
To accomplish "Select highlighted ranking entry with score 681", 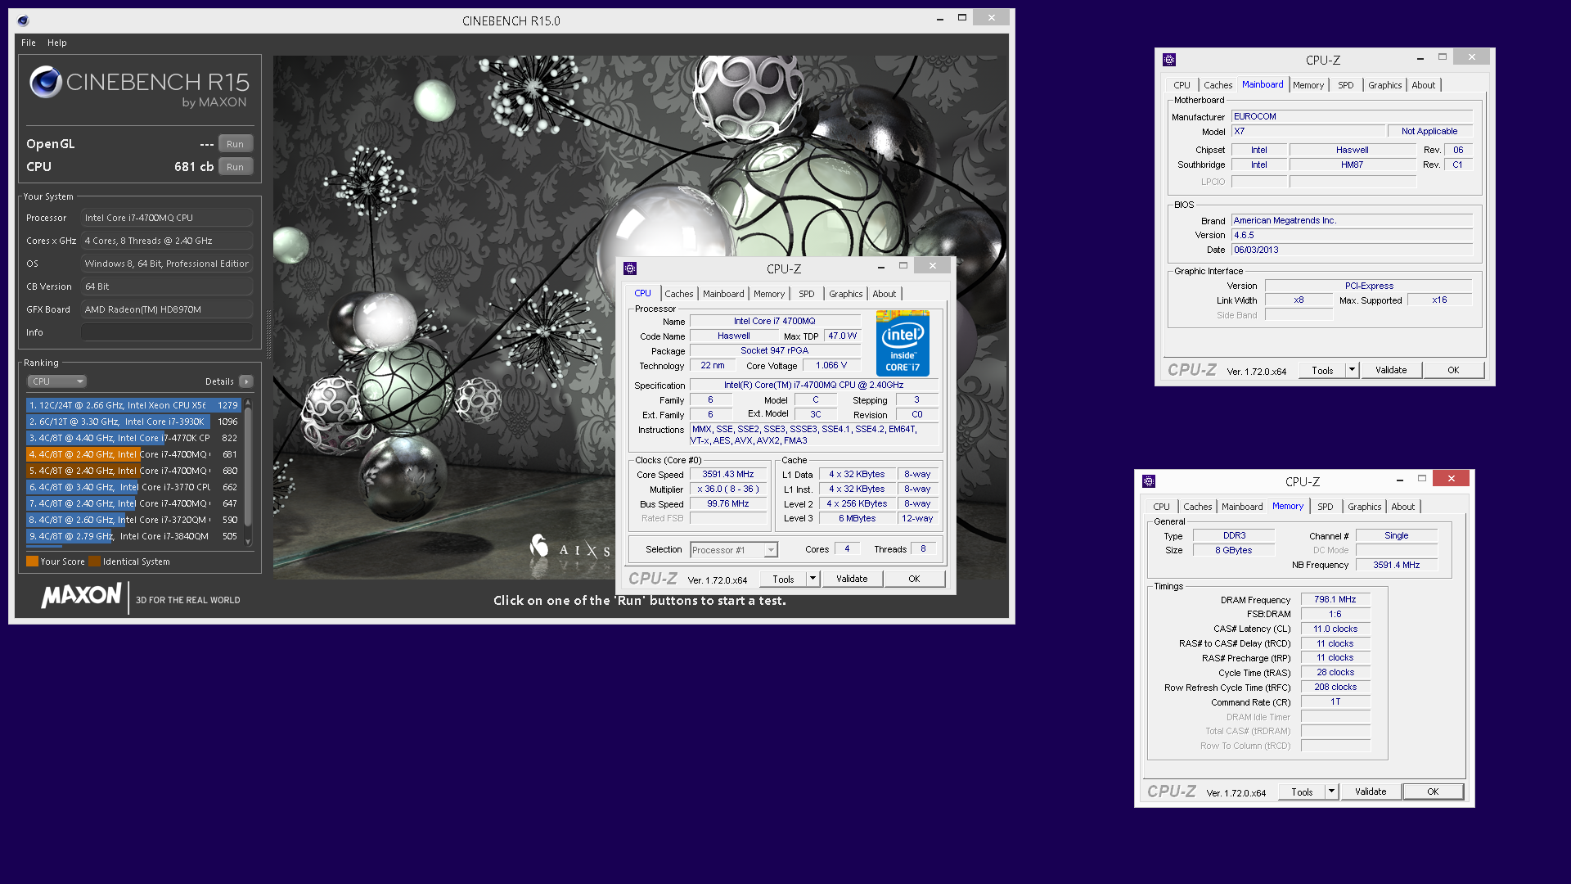I will 133,454.
